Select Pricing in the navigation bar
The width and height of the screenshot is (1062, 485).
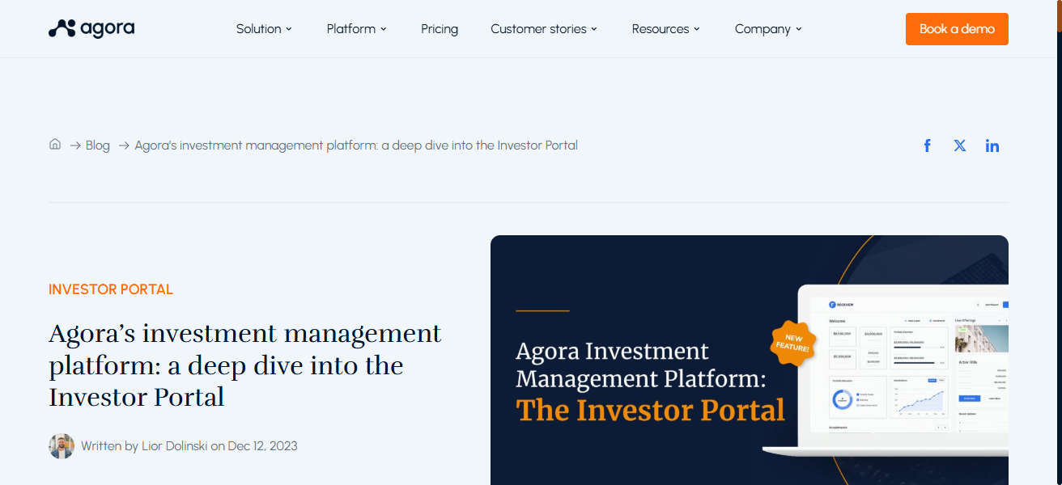[439, 28]
